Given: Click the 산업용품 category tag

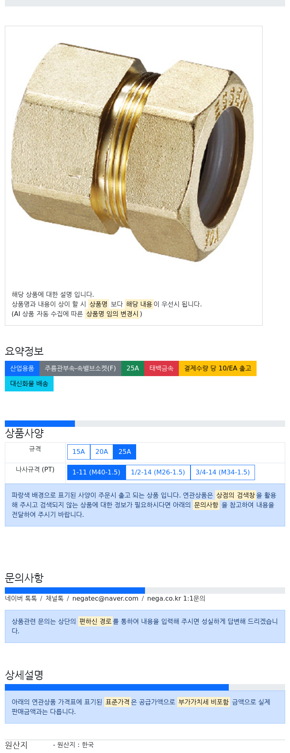Looking at the screenshot, I should 22,368.
